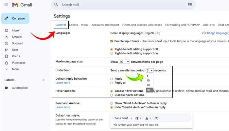Open the Labels settings tab

pos(74,25)
